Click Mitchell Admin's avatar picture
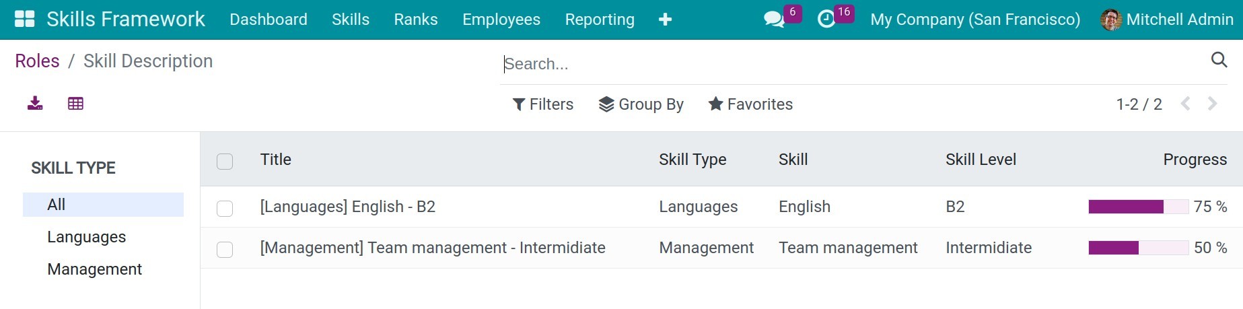 (1111, 20)
